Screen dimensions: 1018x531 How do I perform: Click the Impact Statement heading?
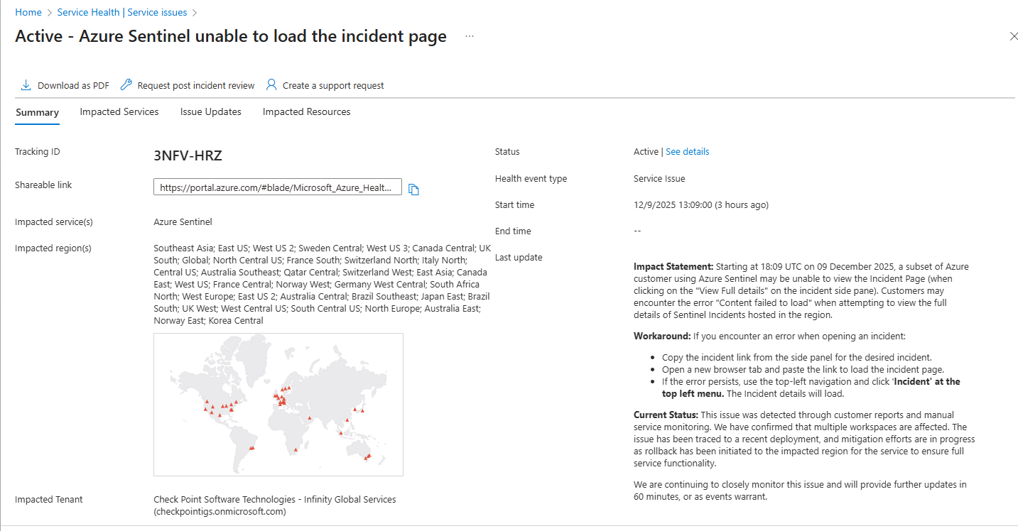(673, 267)
